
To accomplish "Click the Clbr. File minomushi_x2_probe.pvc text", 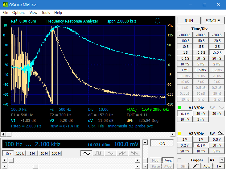I will 120,126.
